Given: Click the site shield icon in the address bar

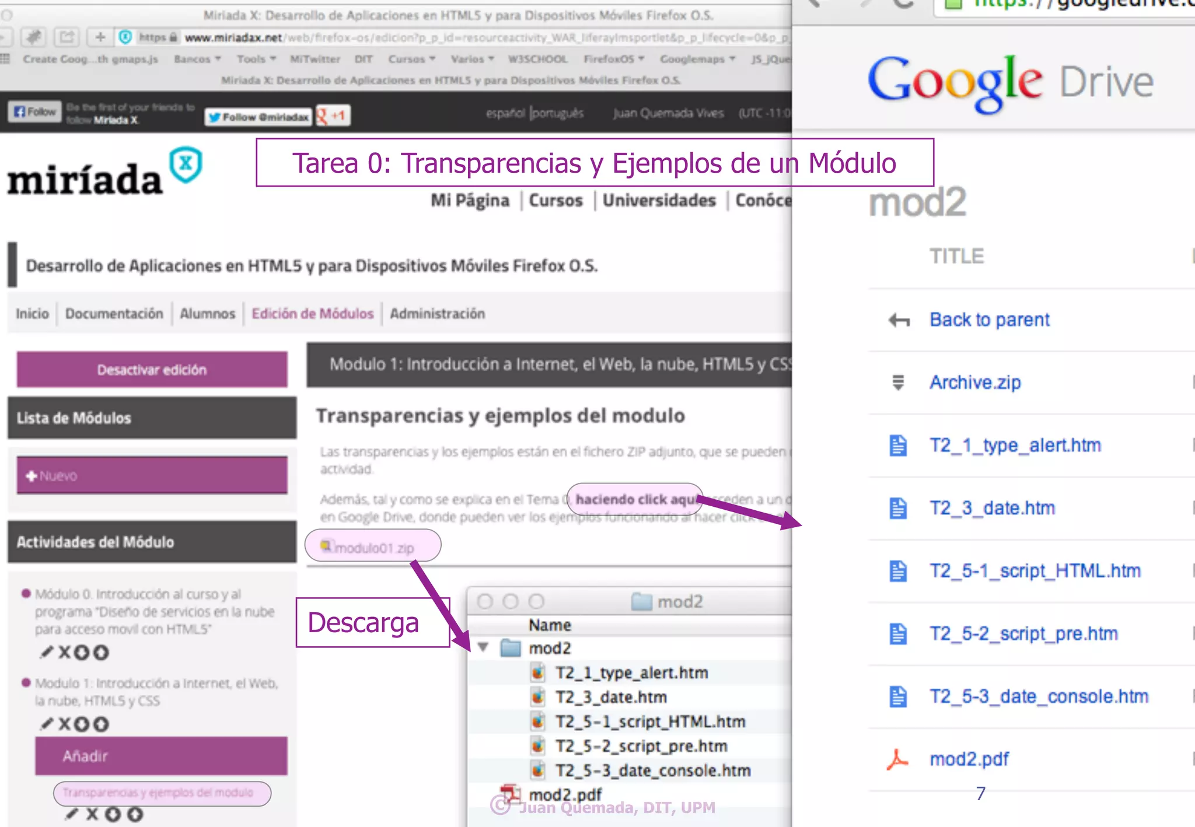Looking at the screenshot, I should point(125,37).
